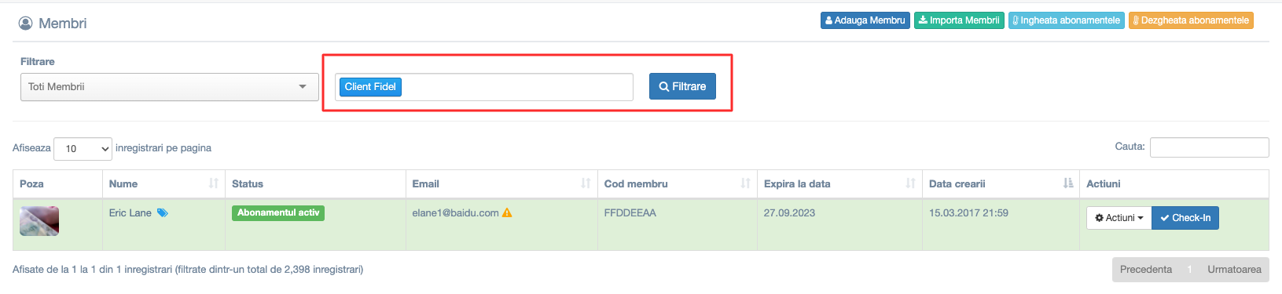Click the blue Filtrare search button
The image size is (1282, 294).
tap(682, 86)
